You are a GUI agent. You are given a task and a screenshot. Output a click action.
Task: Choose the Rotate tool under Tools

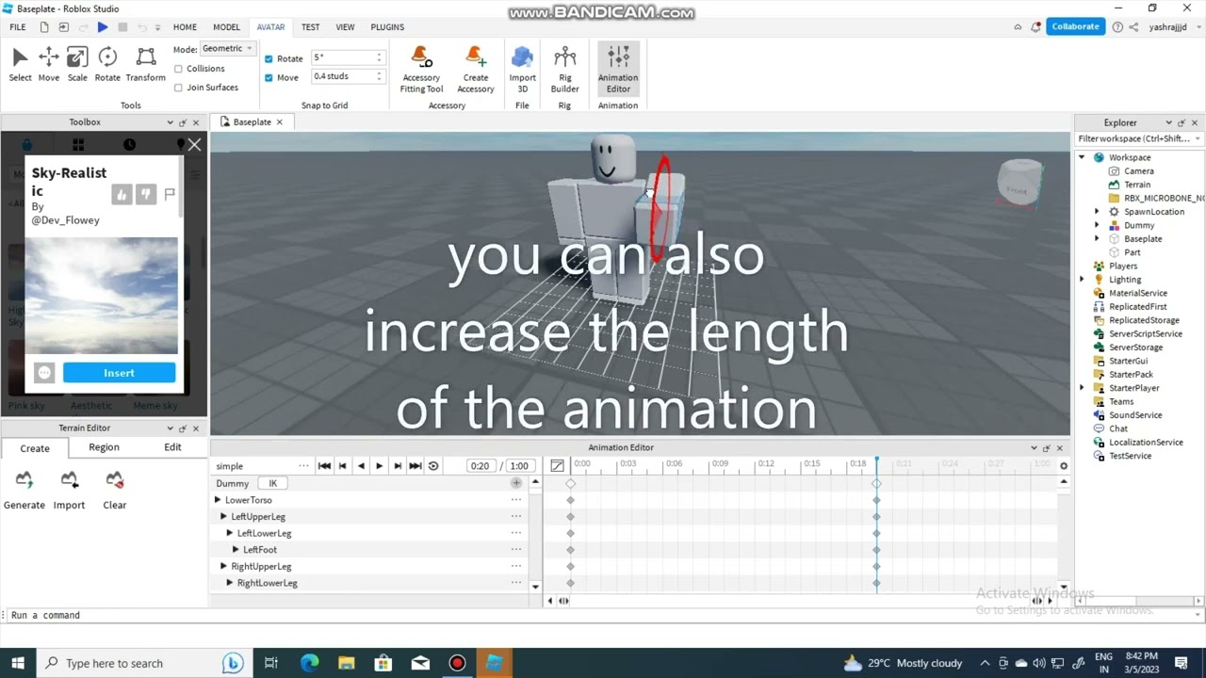107,65
